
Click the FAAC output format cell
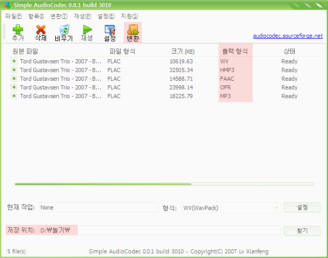coord(227,79)
